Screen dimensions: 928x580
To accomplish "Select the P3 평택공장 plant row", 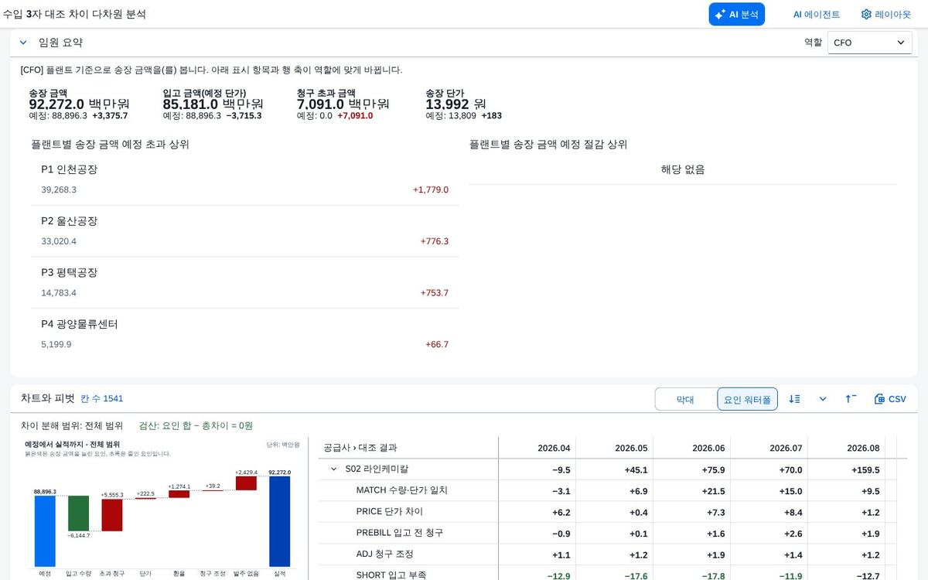I will pyautogui.click(x=244, y=283).
